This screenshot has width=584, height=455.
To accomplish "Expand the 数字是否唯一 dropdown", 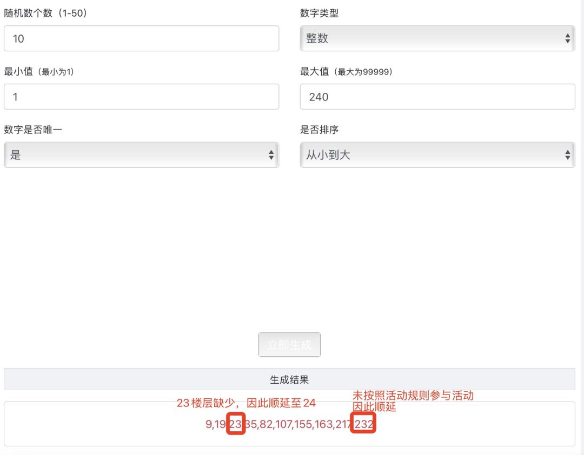I will coord(141,155).
